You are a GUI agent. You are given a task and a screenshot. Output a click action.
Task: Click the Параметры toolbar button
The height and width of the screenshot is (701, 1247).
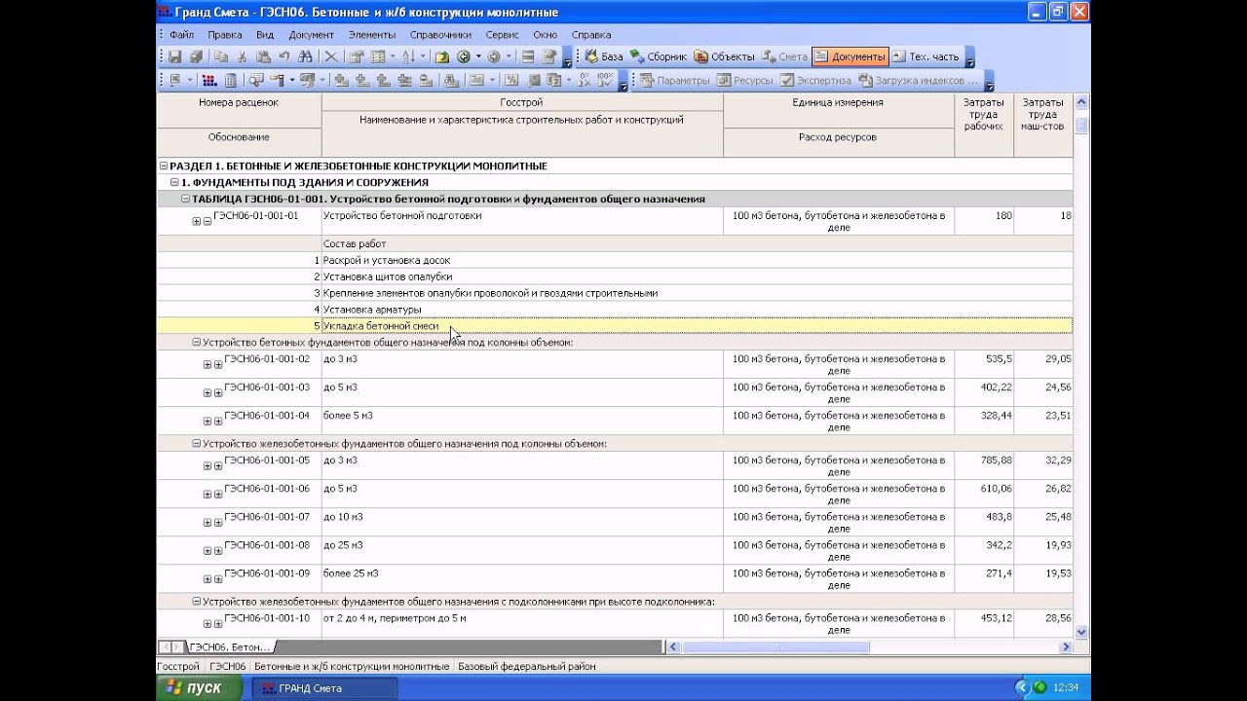674,81
